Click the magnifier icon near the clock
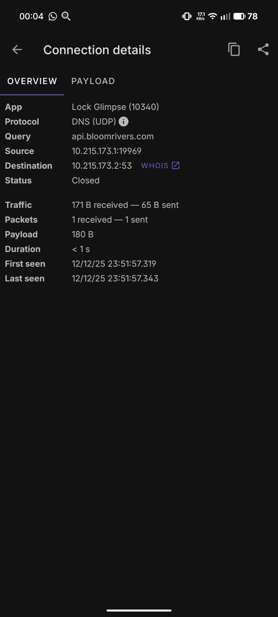This screenshot has height=617, width=278. pyautogui.click(x=66, y=16)
